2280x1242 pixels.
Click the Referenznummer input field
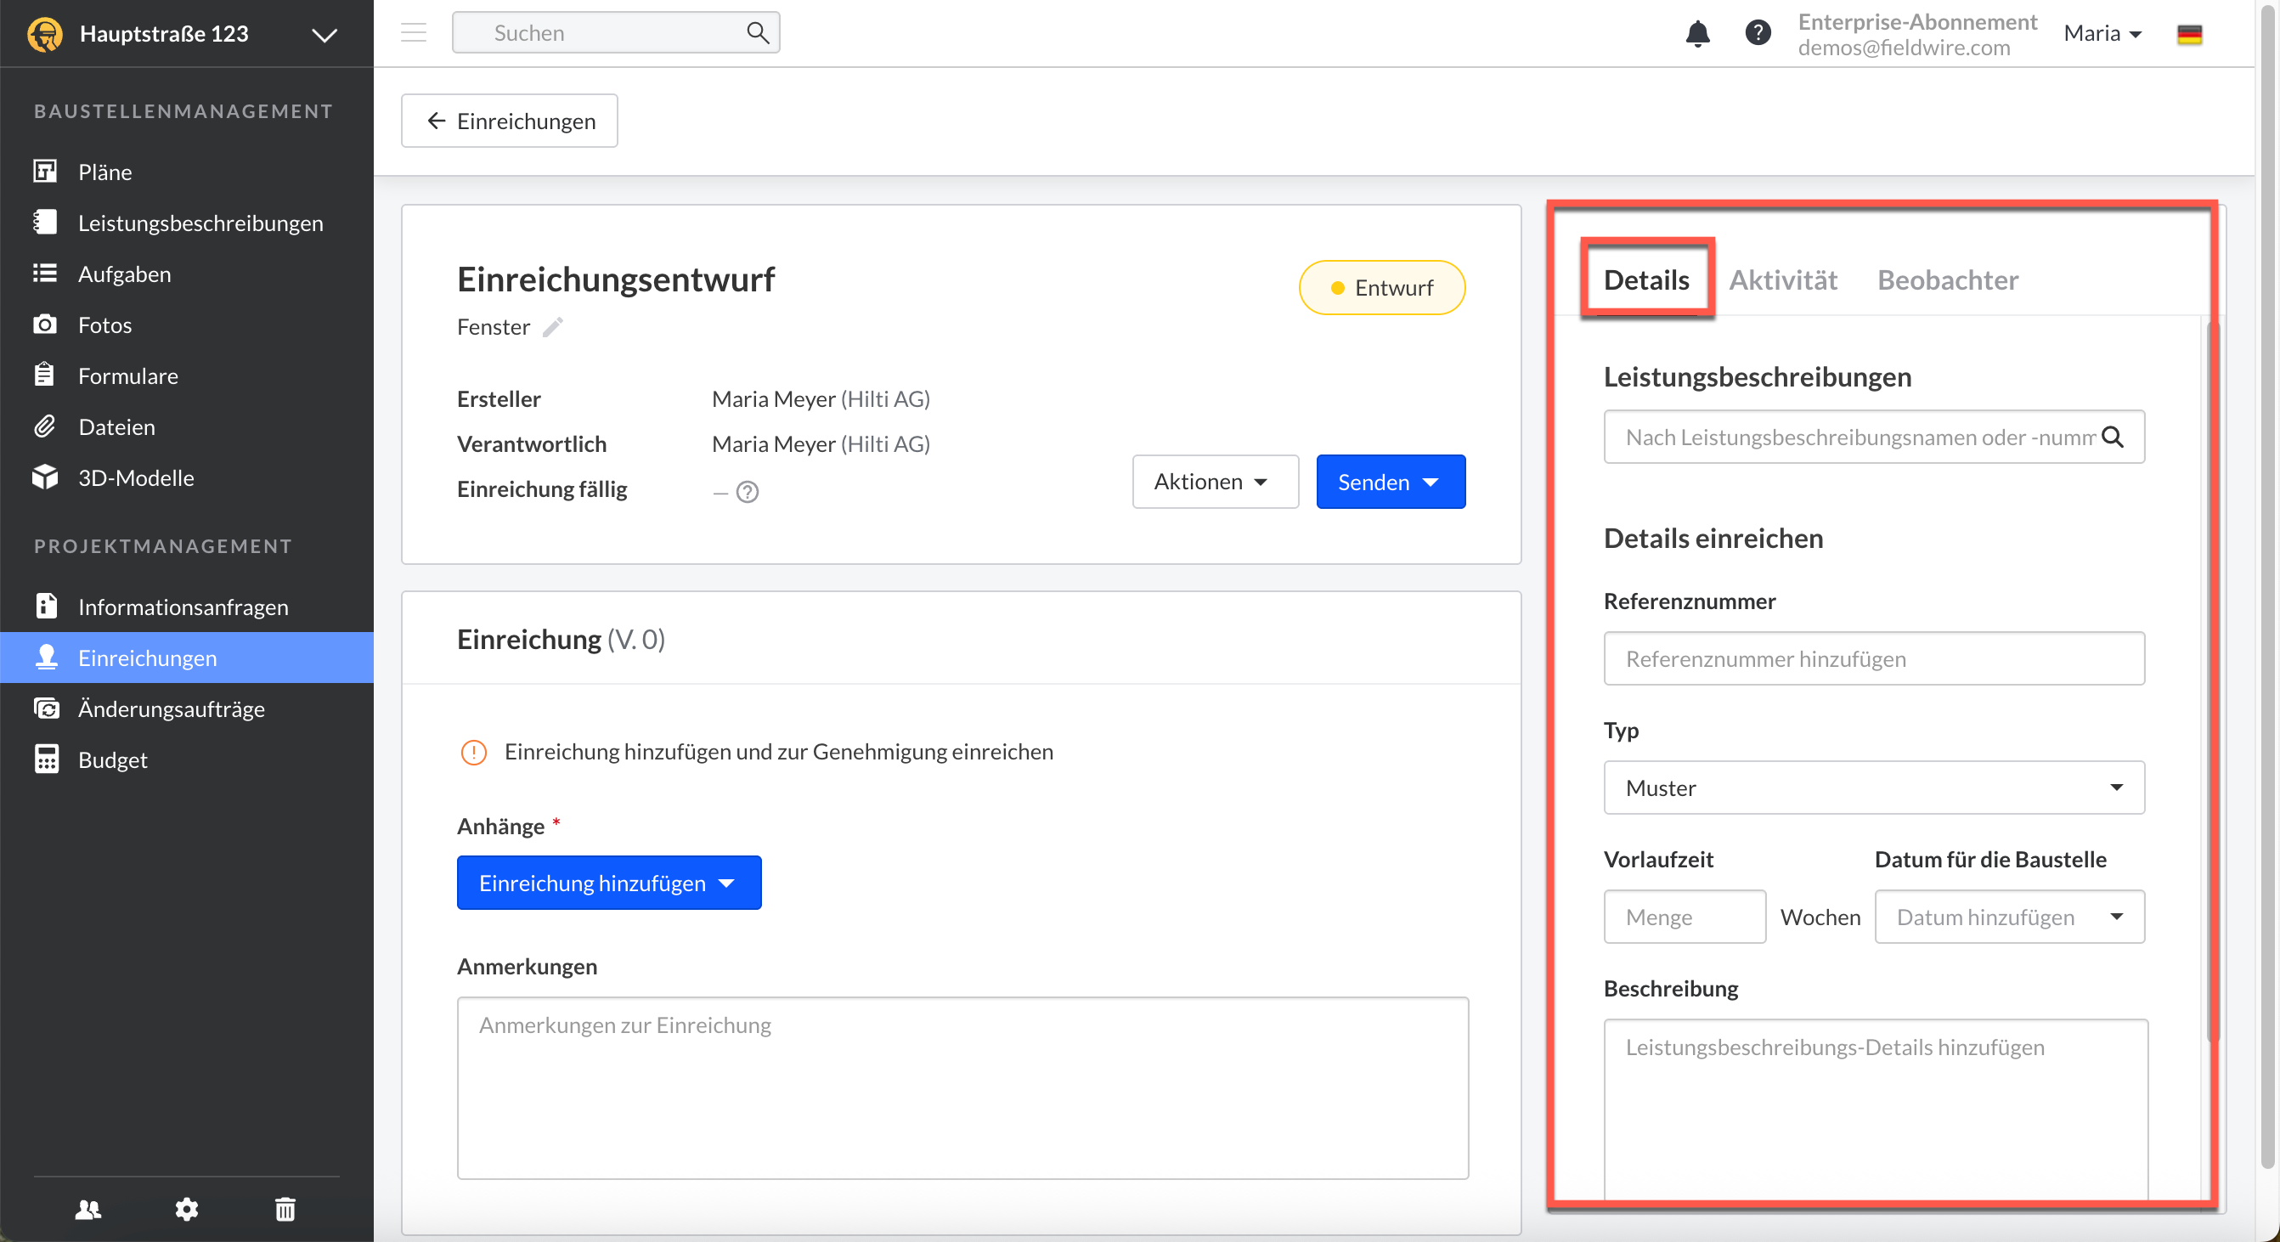tap(1873, 658)
